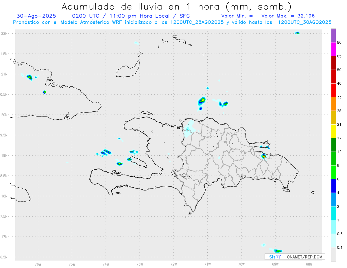Viewport: 347px width, 268px height.
Task: Click the '19N' latitude label
Action: 5,155
